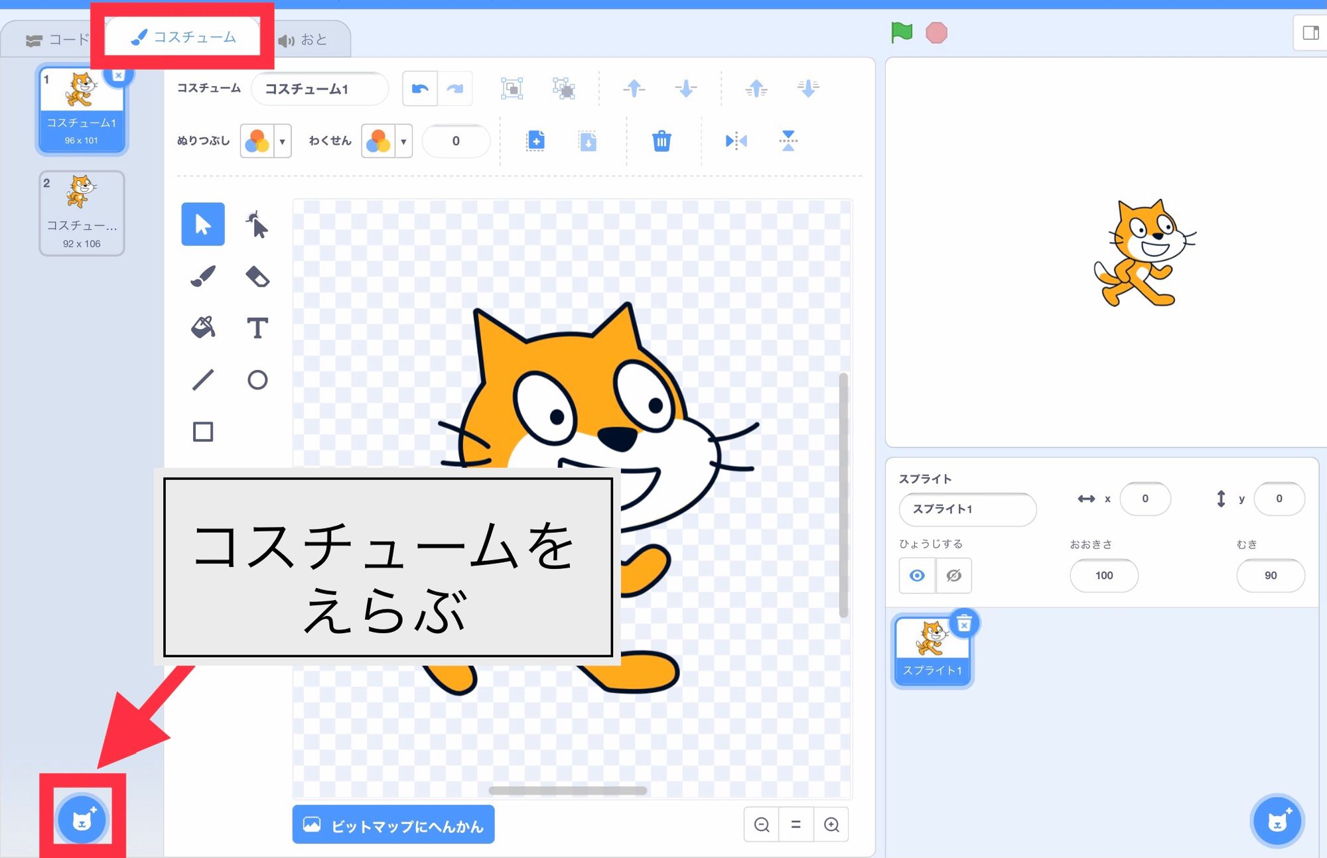Select the コスチューム2 thumbnail
Viewport: 1327px width, 858px height.
click(x=82, y=211)
